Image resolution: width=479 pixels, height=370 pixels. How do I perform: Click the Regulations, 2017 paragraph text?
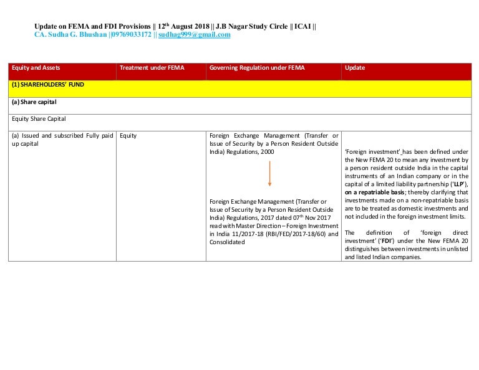(x=274, y=221)
